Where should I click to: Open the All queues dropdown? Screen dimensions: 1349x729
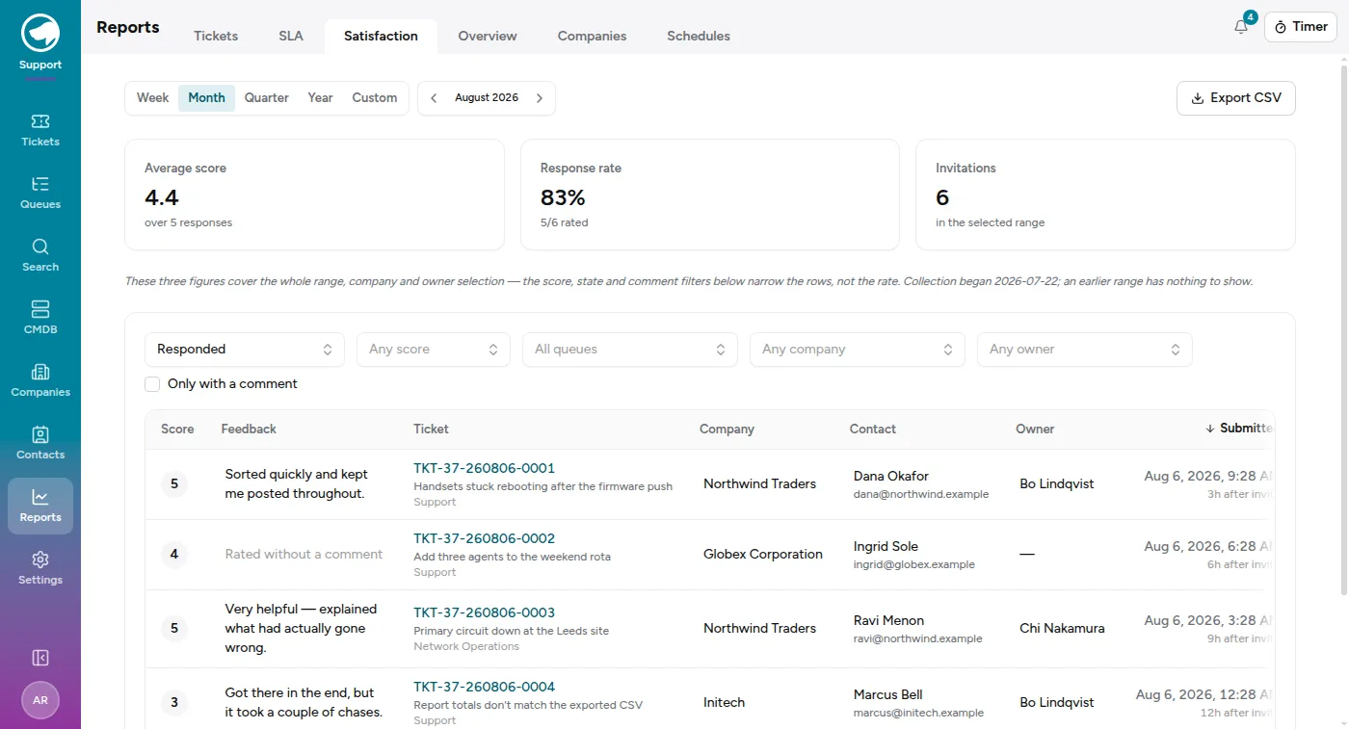point(630,350)
